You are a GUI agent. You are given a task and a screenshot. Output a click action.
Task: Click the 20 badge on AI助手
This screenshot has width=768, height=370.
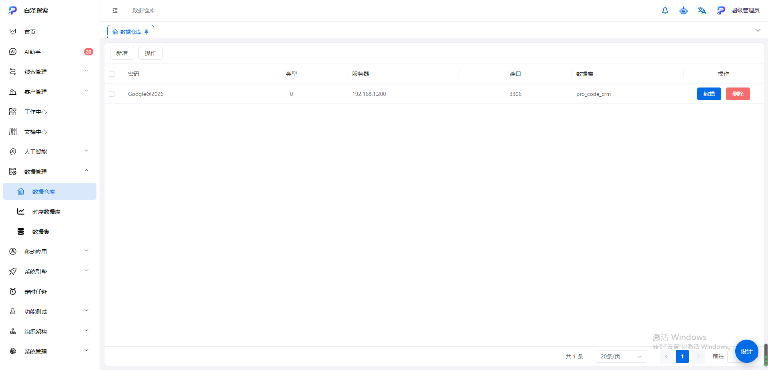(x=88, y=52)
